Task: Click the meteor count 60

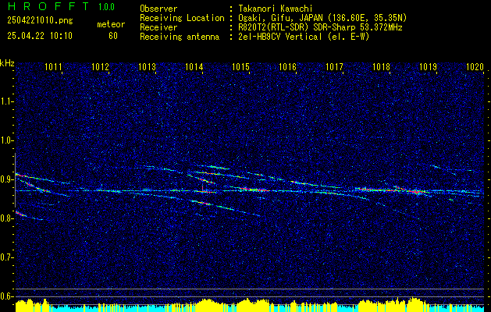Action: click(x=113, y=36)
